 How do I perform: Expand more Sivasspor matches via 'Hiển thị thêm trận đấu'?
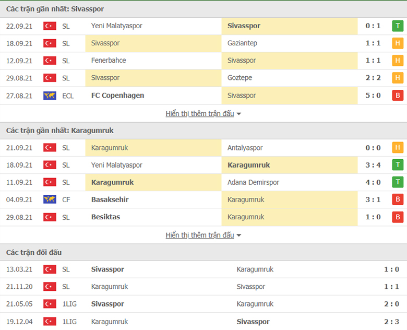click(200, 113)
